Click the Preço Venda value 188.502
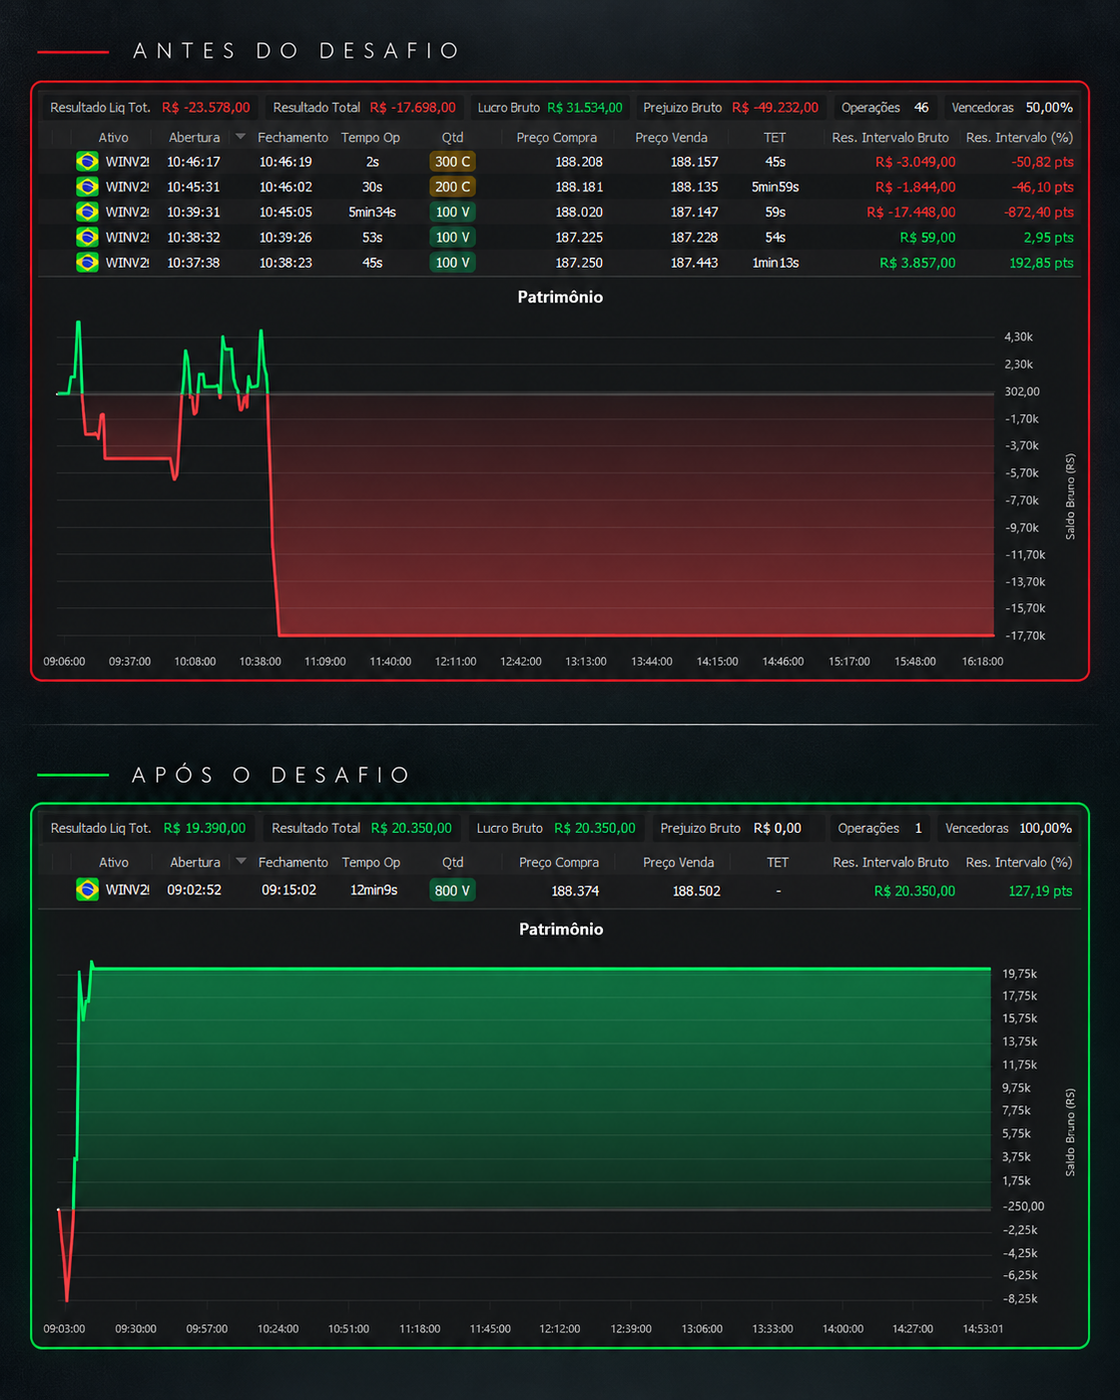 [697, 891]
